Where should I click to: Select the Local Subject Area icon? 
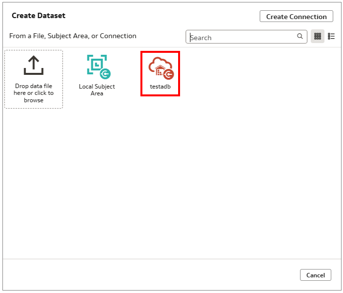pyautogui.click(x=97, y=67)
